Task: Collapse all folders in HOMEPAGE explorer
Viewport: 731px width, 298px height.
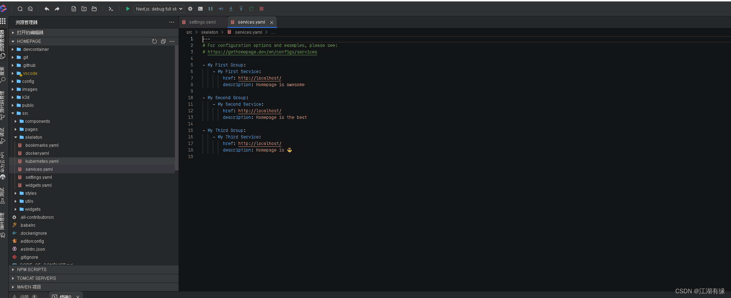Action: tap(163, 41)
